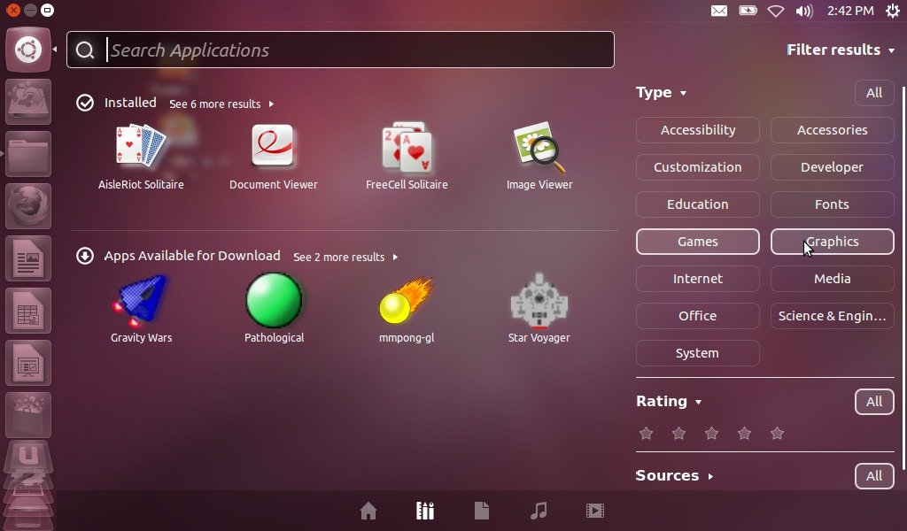This screenshot has height=531, width=907.
Task: Enable the Science & Engin... filter
Action: [833, 315]
